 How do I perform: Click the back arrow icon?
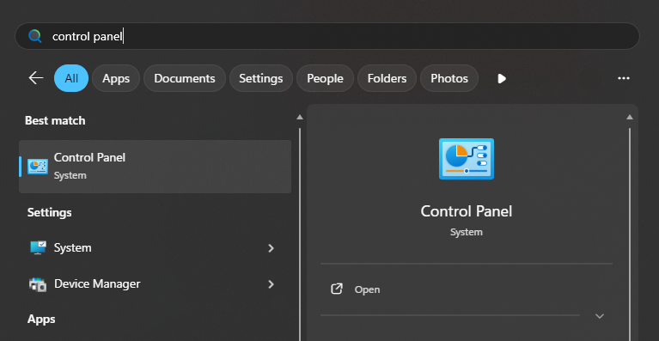[x=36, y=78]
